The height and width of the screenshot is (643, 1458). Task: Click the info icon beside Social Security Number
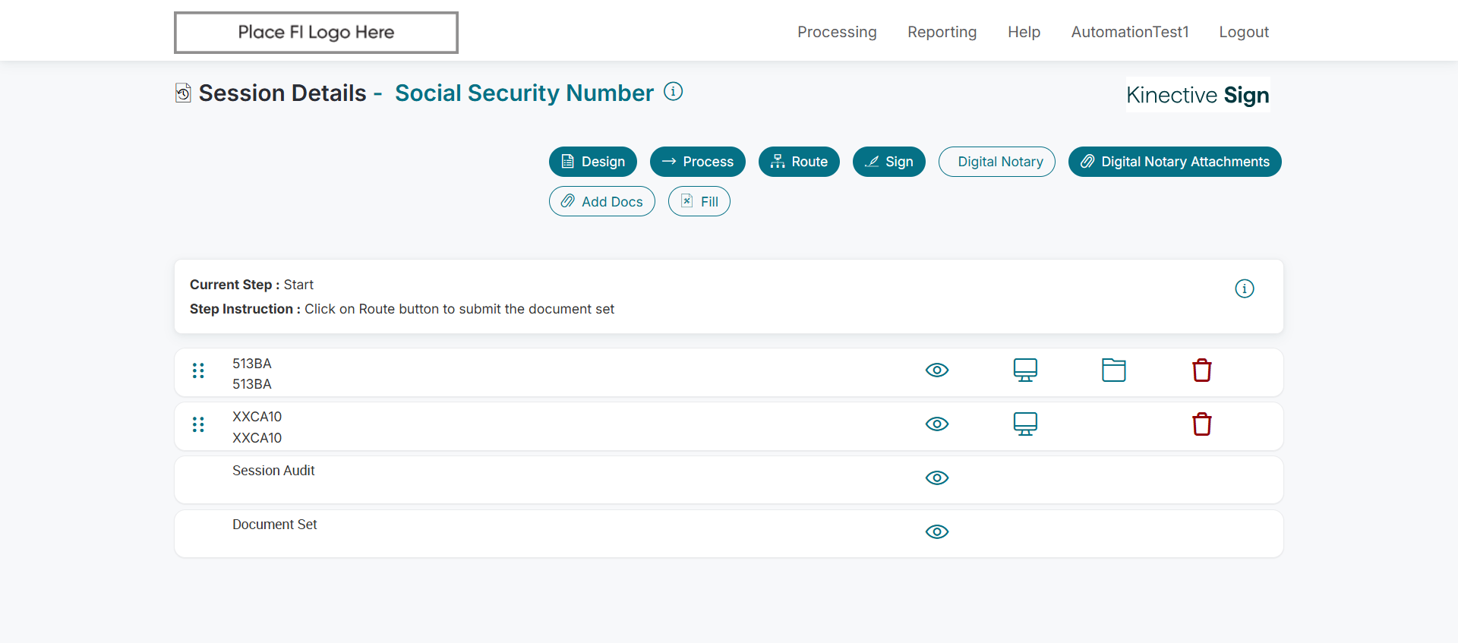[673, 92]
